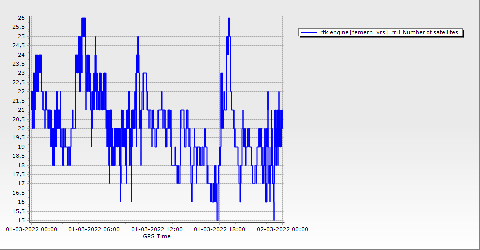The width and height of the screenshot is (480, 250).
Task: Select the "23" value on y-axis
Action: coord(21,73)
